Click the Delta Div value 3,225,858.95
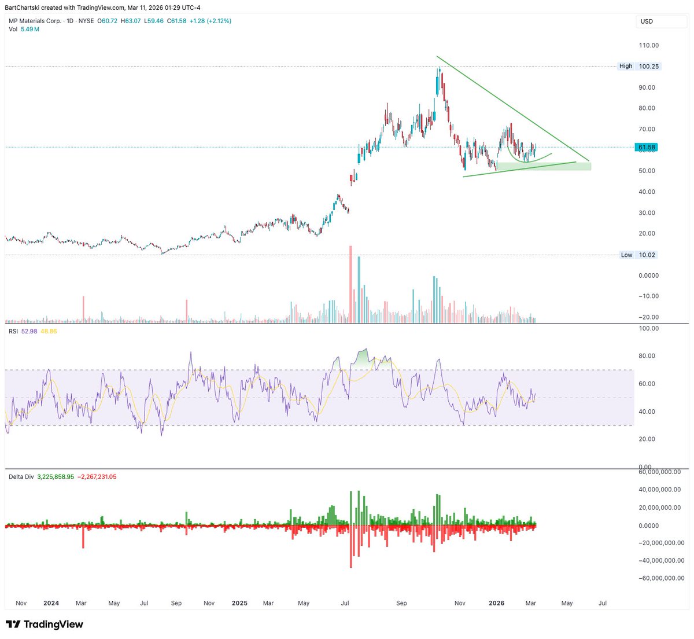 point(56,477)
